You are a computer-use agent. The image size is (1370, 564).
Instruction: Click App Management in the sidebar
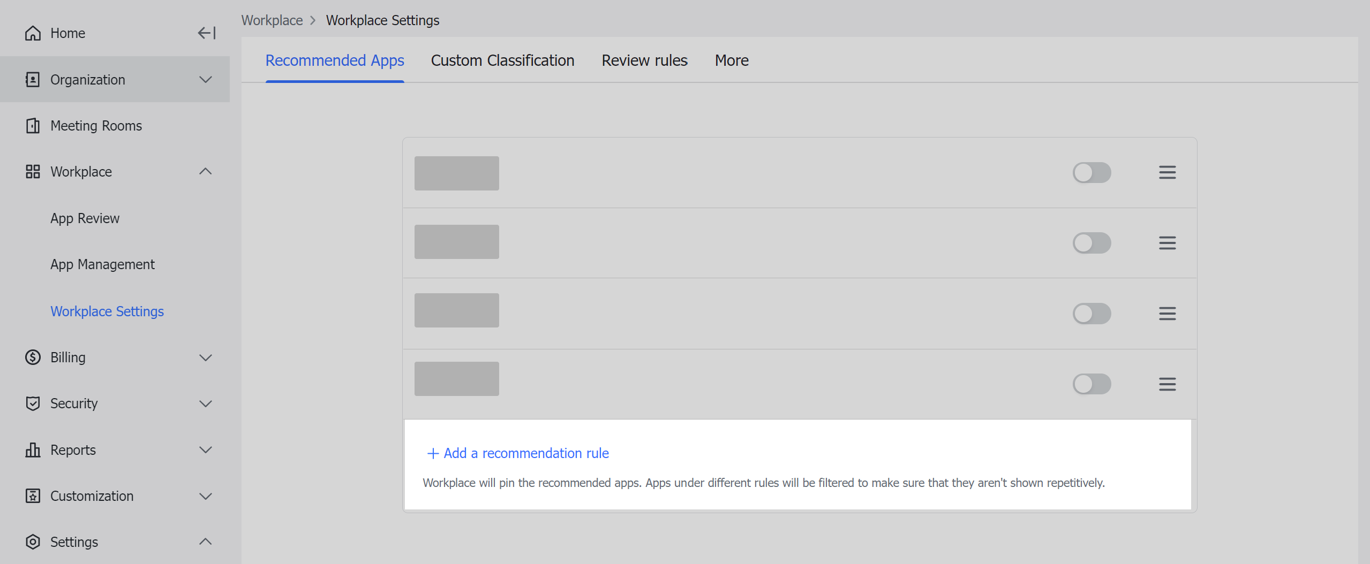102,264
